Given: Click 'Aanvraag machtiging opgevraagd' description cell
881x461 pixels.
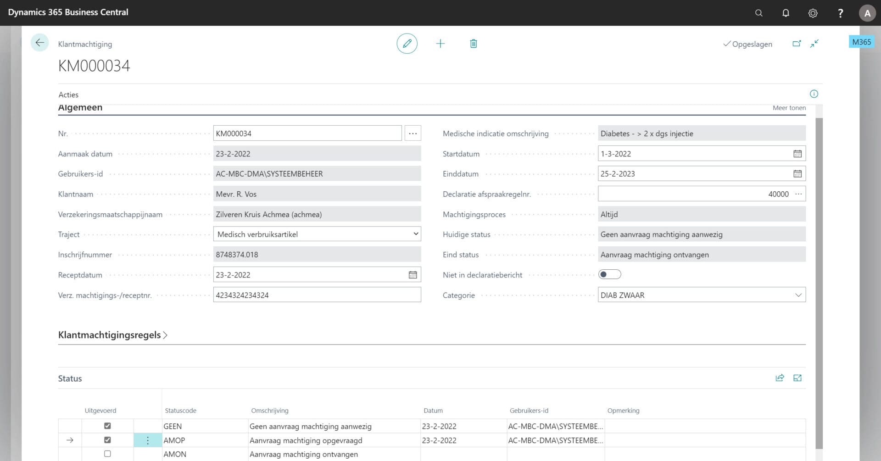Looking at the screenshot, I should 334,440.
